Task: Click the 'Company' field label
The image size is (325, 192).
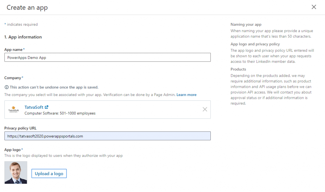Action: pyautogui.click(x=13, y=78)
